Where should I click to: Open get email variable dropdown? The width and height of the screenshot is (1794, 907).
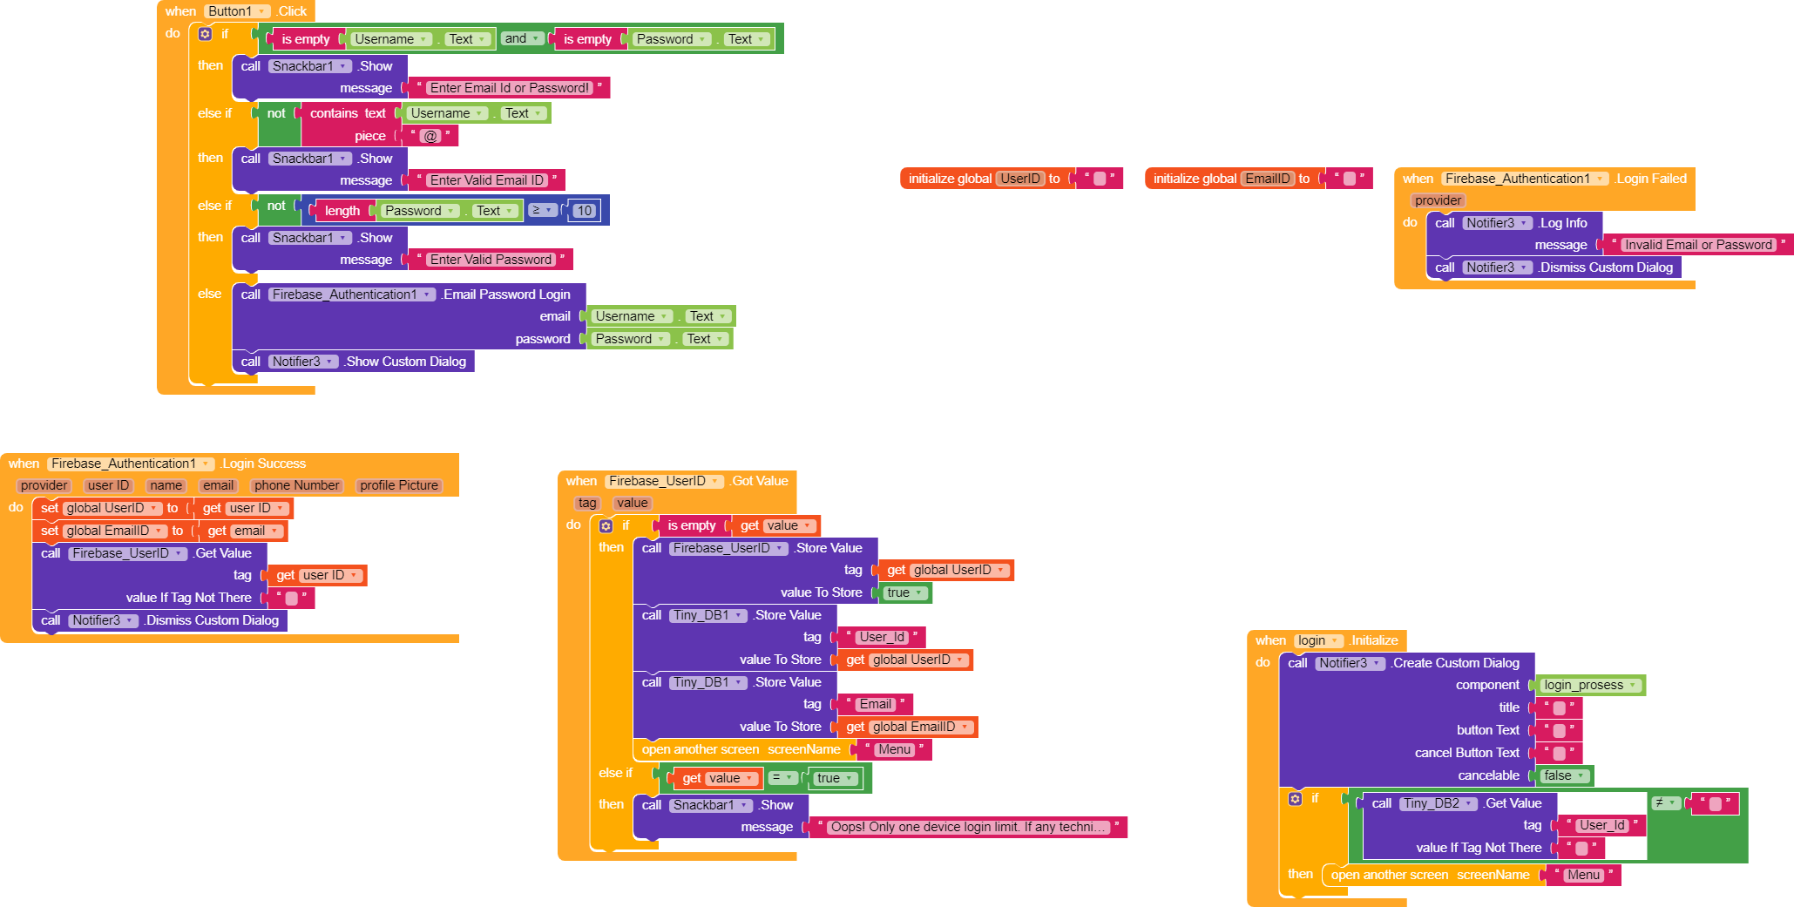[257, 531]
